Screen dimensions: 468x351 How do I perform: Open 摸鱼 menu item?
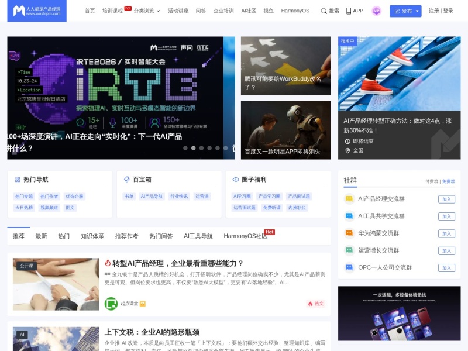tap(269, 11)
